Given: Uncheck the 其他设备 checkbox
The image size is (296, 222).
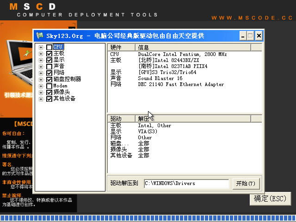Looking at the screenshot, I should (49, 99).
